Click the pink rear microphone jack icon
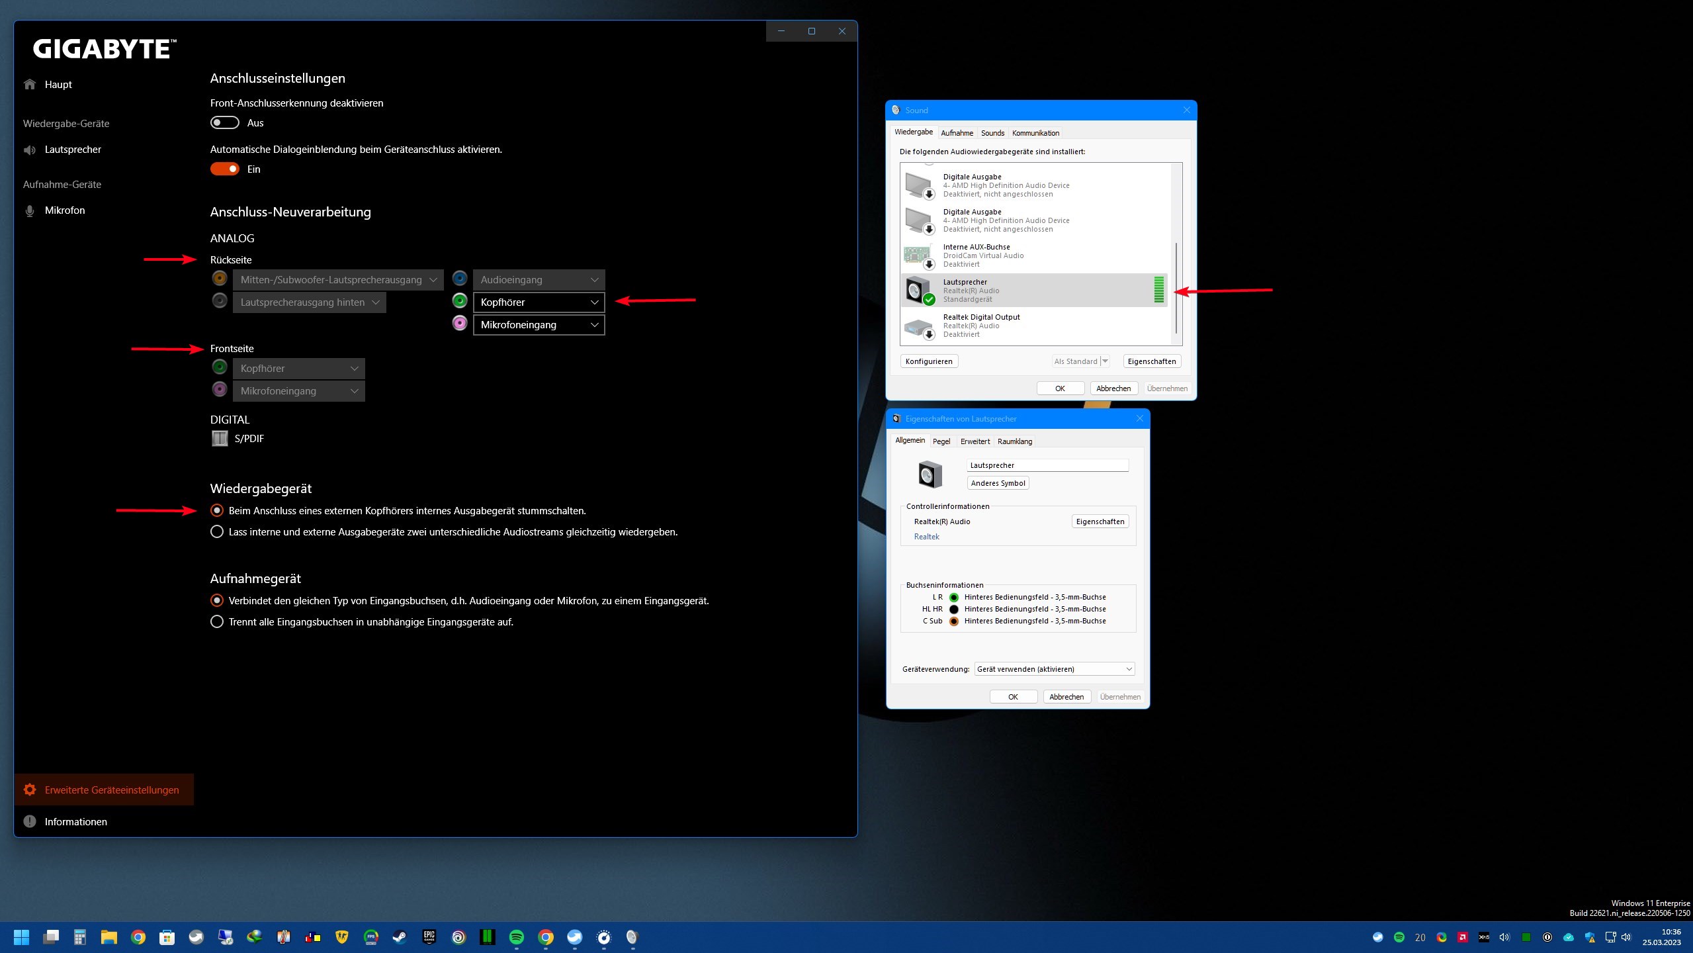The image size is (1693, 953). click(460, 324)
